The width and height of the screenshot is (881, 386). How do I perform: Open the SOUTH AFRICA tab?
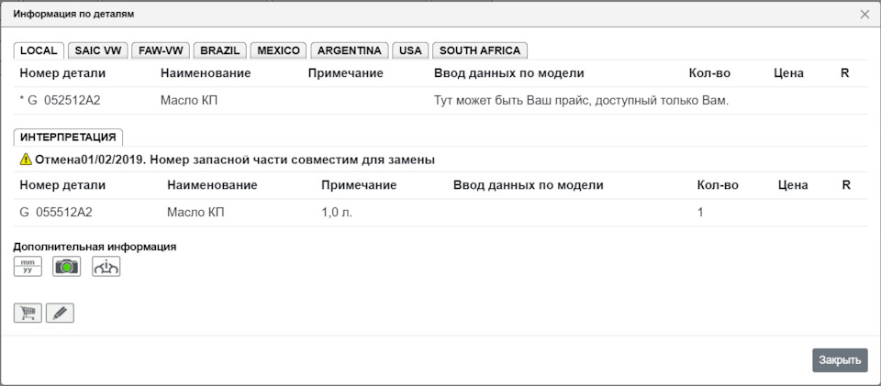click(479, 50)
